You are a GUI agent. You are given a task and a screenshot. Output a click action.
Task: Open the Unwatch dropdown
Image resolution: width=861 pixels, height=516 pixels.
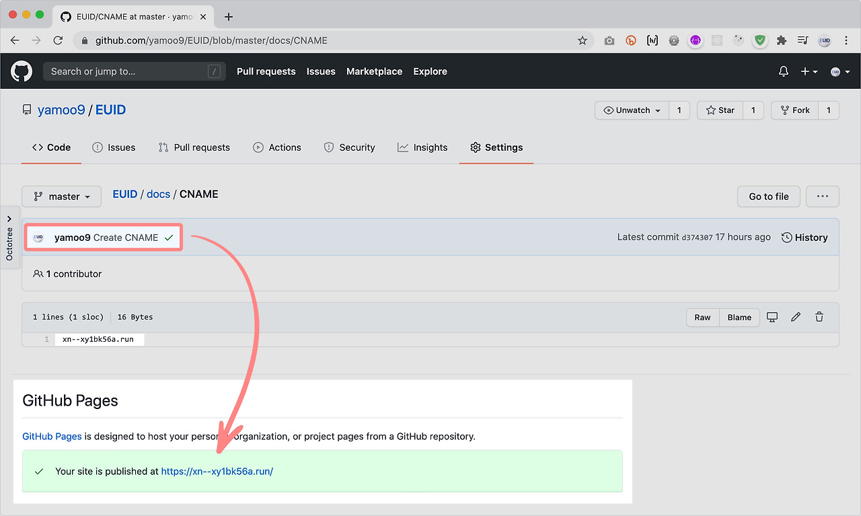632,110
